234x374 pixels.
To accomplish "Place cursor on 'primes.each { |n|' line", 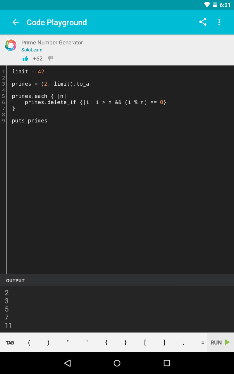I will (x=39, y=96).
